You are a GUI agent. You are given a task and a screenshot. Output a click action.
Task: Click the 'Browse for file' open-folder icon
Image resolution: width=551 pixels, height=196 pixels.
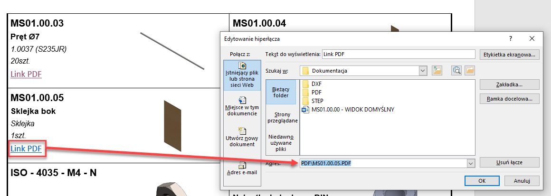(x=470, y=71)
